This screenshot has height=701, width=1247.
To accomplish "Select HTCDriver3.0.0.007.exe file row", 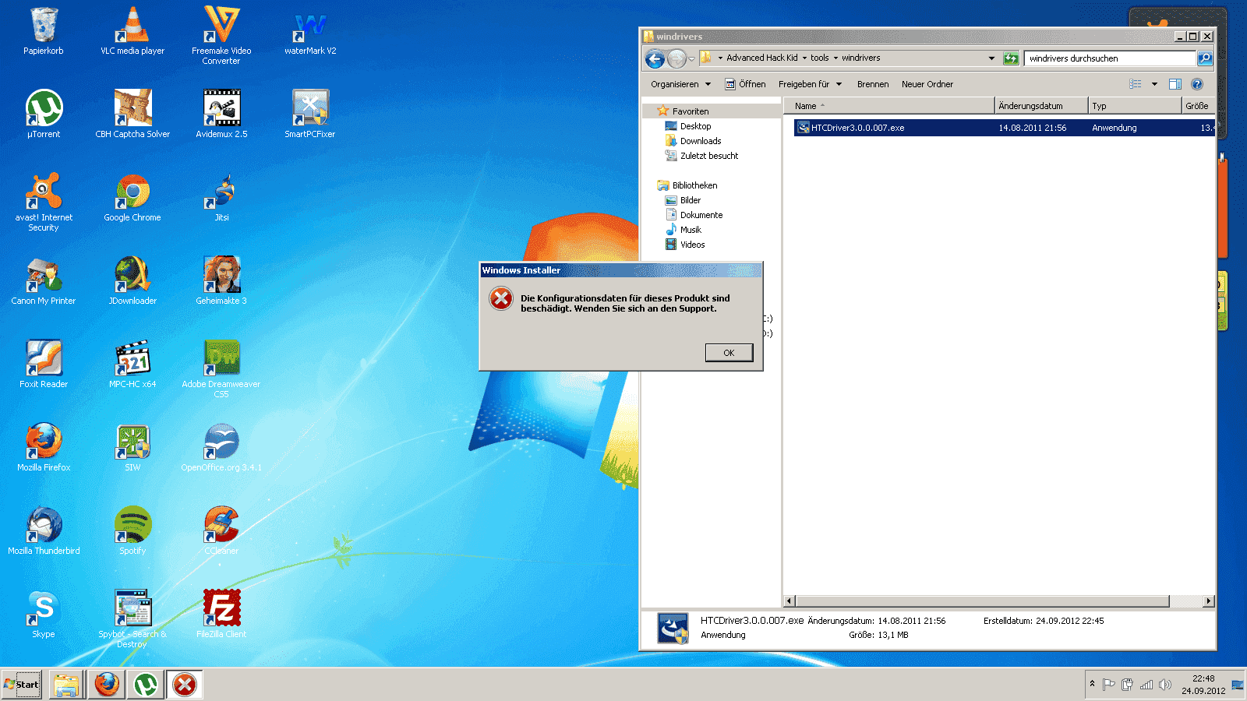I will (1004, 128).
